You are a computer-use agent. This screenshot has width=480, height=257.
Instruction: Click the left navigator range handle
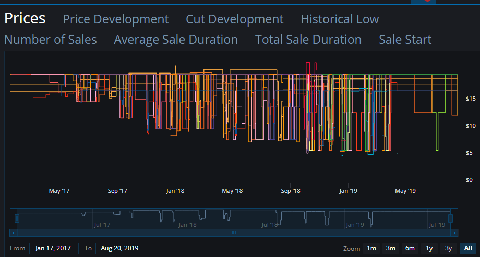pyautogui.click(x=17, y=218)
